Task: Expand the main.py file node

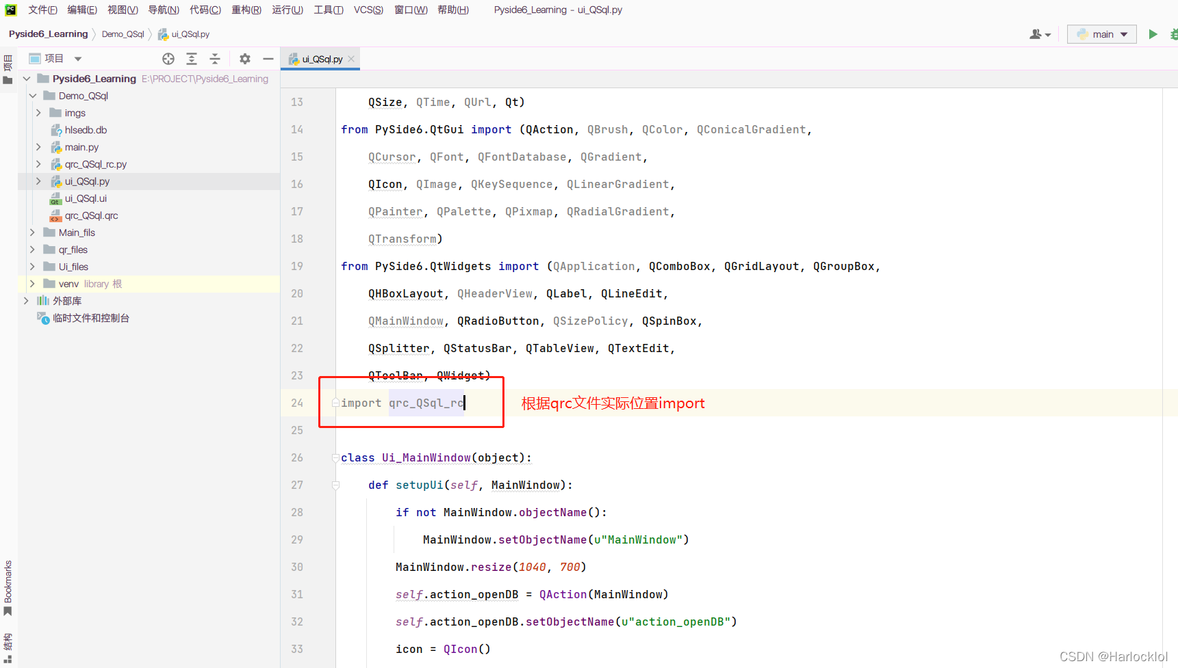Action: pyautogui.click(x=39, y=147)
